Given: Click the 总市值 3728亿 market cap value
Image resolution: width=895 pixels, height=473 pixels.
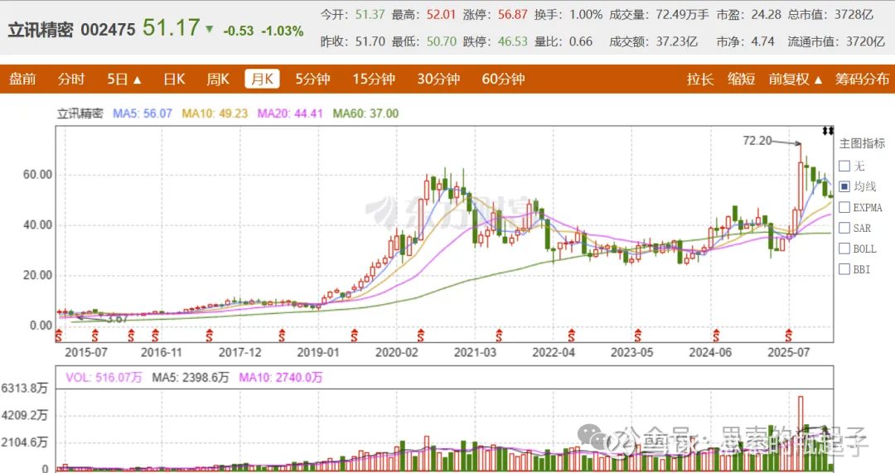Looking at the screenshot, I should [854, 15].
